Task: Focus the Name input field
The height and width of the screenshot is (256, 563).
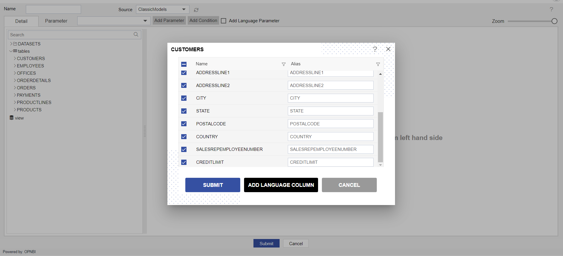Action: pyautogui.click(x=53, y=9)
